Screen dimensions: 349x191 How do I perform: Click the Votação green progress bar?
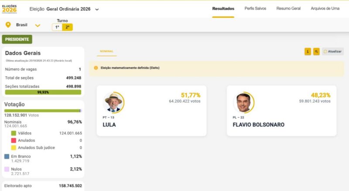[43, 111]
